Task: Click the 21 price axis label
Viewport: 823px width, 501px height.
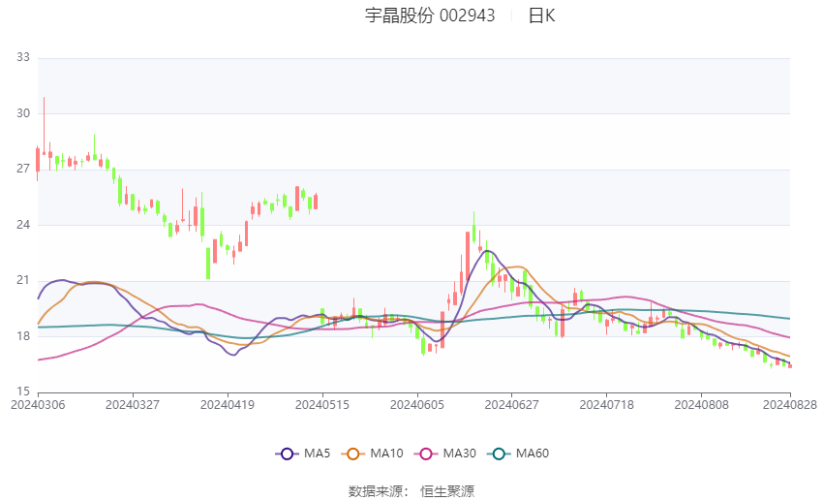Action: 23,280
